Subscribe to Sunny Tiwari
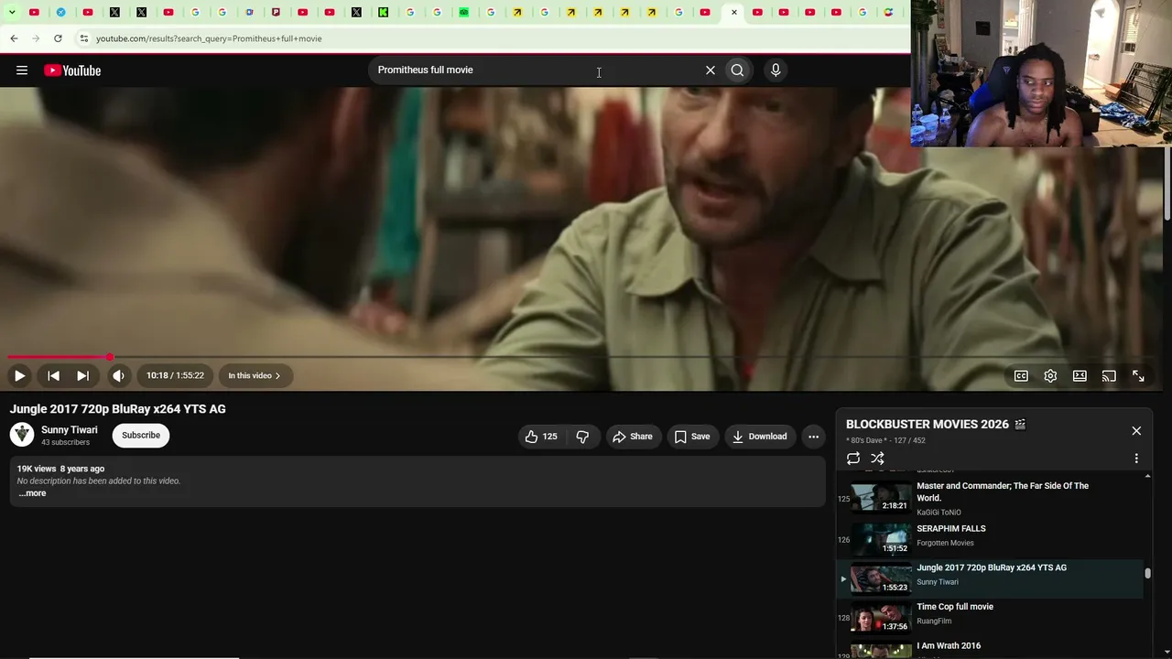The height and width of the screenshot is (659, 1172). pos(141,435)
